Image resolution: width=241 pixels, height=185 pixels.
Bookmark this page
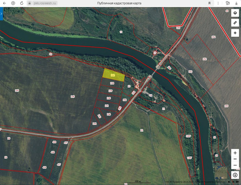pos(210,3)
